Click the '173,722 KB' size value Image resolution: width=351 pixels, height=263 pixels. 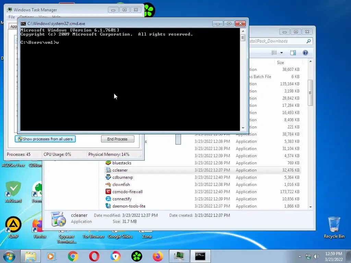pos(290,192)
